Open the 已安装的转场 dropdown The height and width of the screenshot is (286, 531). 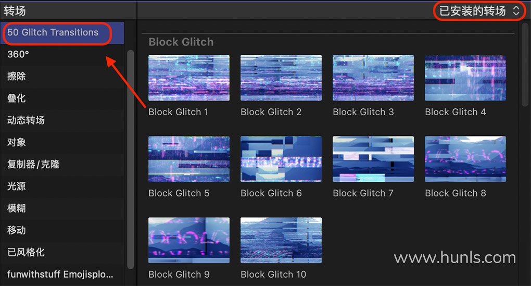tap(479, 11)
